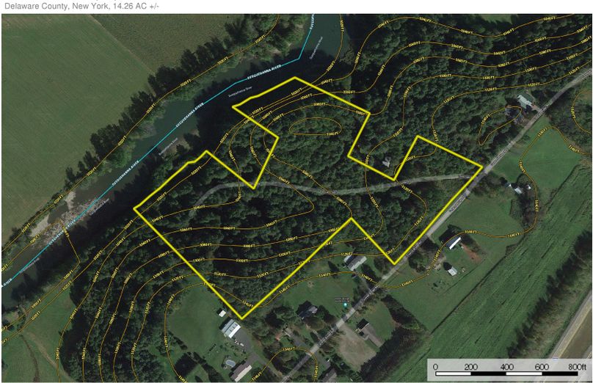
Task: Click the southernmost corner of yellow parcel boundary
Action: click(241, 318)
